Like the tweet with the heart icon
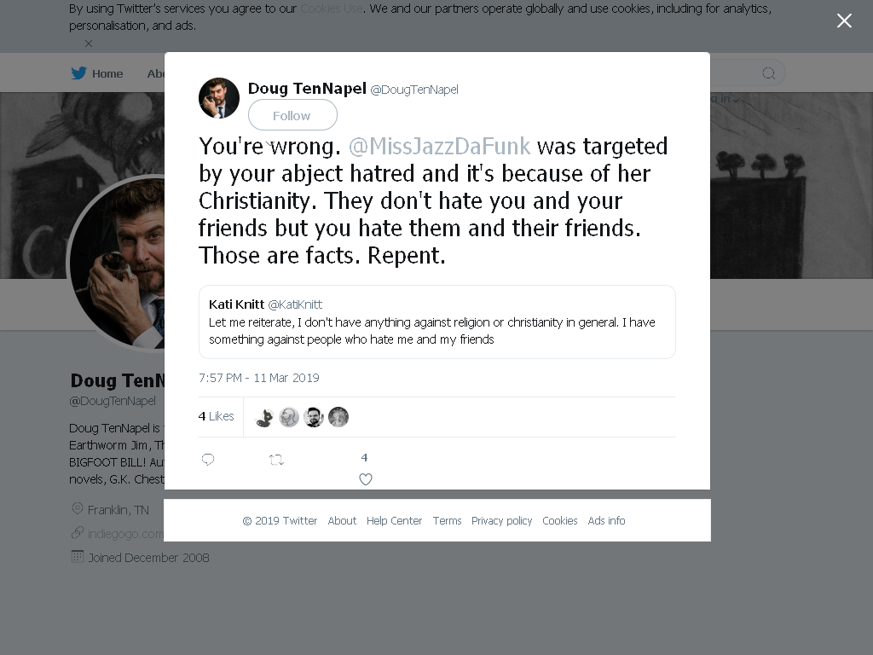This screenshot has height=655, width=873. tap(365, 479)
